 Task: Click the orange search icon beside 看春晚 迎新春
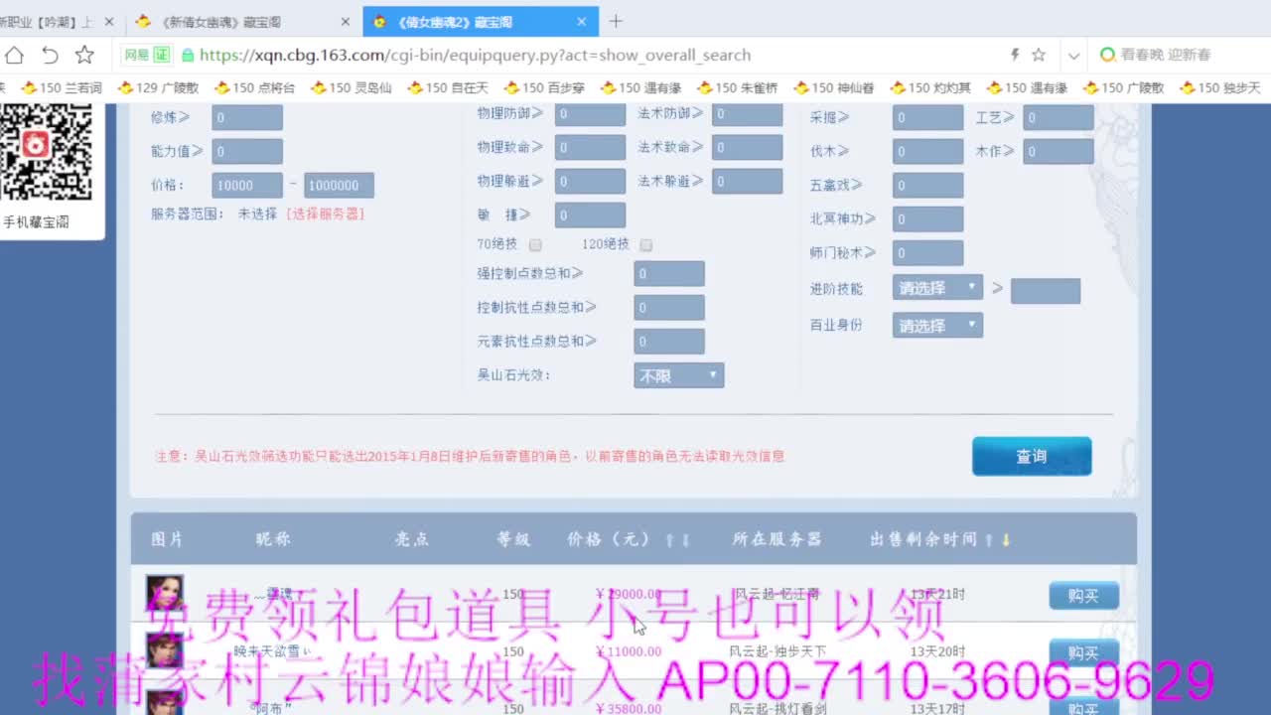tap(1108, 55)
